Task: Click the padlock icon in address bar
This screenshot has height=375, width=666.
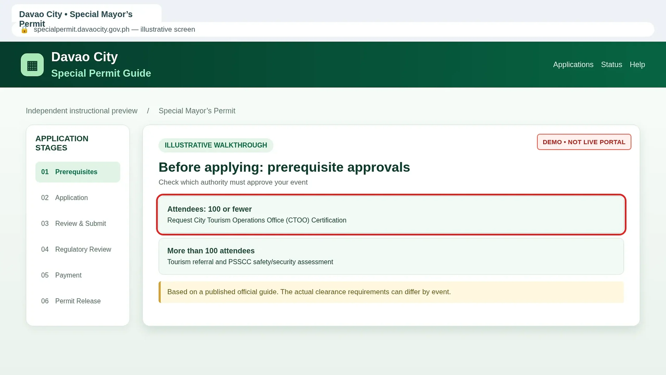Action: pos(24,30)
